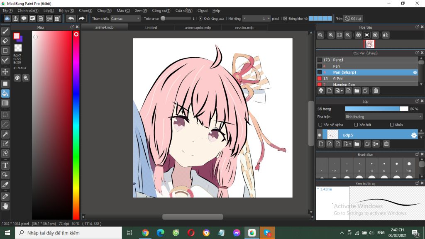Click the Undo arrow in toolbar
This screenshot has width=425, height=239.
pos(71,18)
